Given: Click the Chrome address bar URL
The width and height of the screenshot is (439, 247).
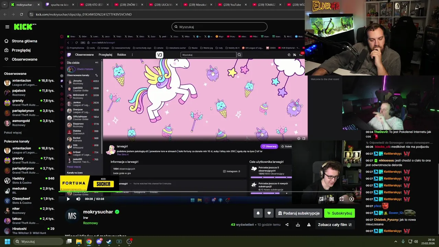Looking at the screenshot, I should tap(84, 14).
